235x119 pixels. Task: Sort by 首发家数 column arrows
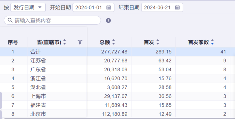pos(212,42)
